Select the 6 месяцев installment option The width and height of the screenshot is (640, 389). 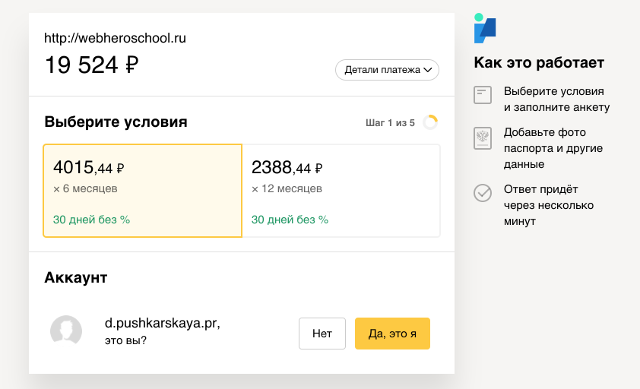tap(142, 191)
